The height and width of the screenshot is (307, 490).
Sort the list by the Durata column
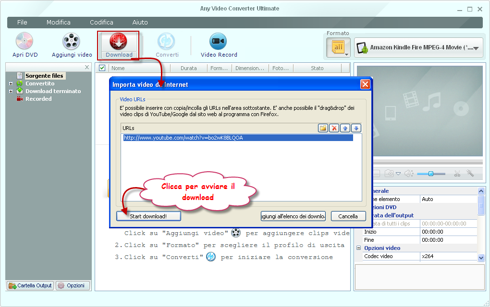[189, 68]
